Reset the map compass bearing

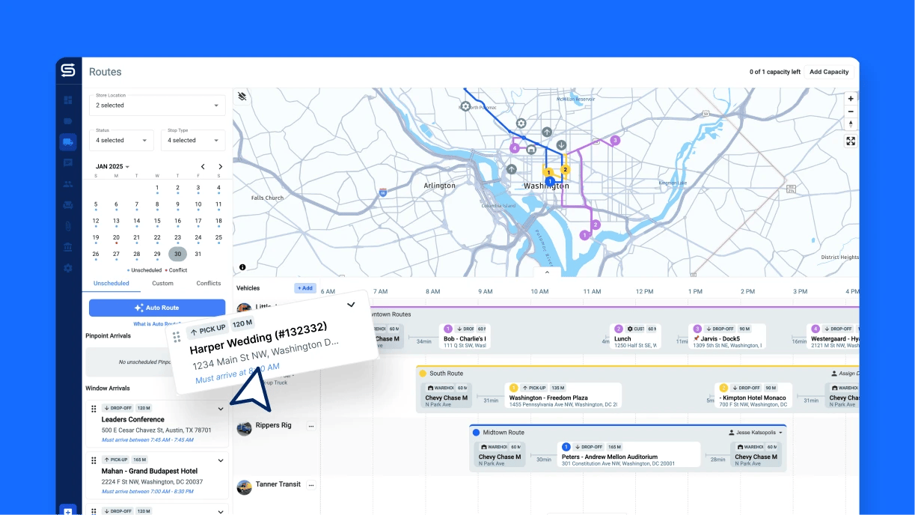coord(851,124)
